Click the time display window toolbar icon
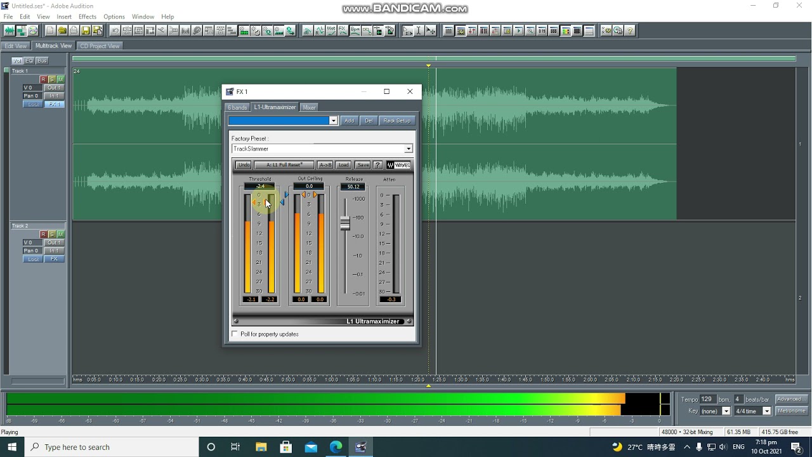 click(542, 30)
